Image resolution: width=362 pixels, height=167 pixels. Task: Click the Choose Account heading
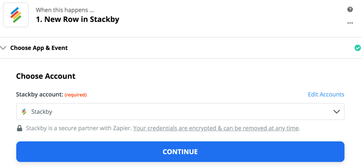point(46,76)
